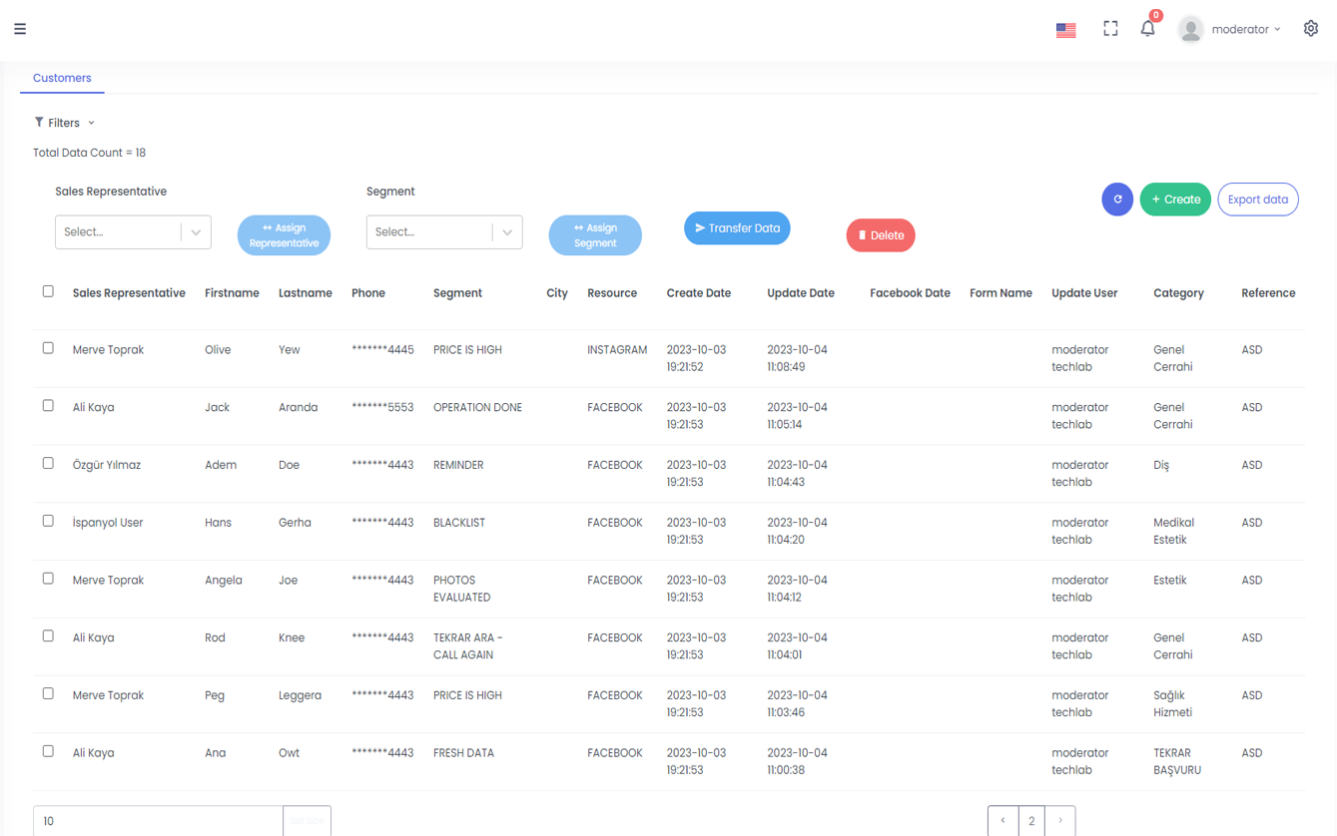
Task: Open the Segment select dropdown
Action: (x=444, y=232)
